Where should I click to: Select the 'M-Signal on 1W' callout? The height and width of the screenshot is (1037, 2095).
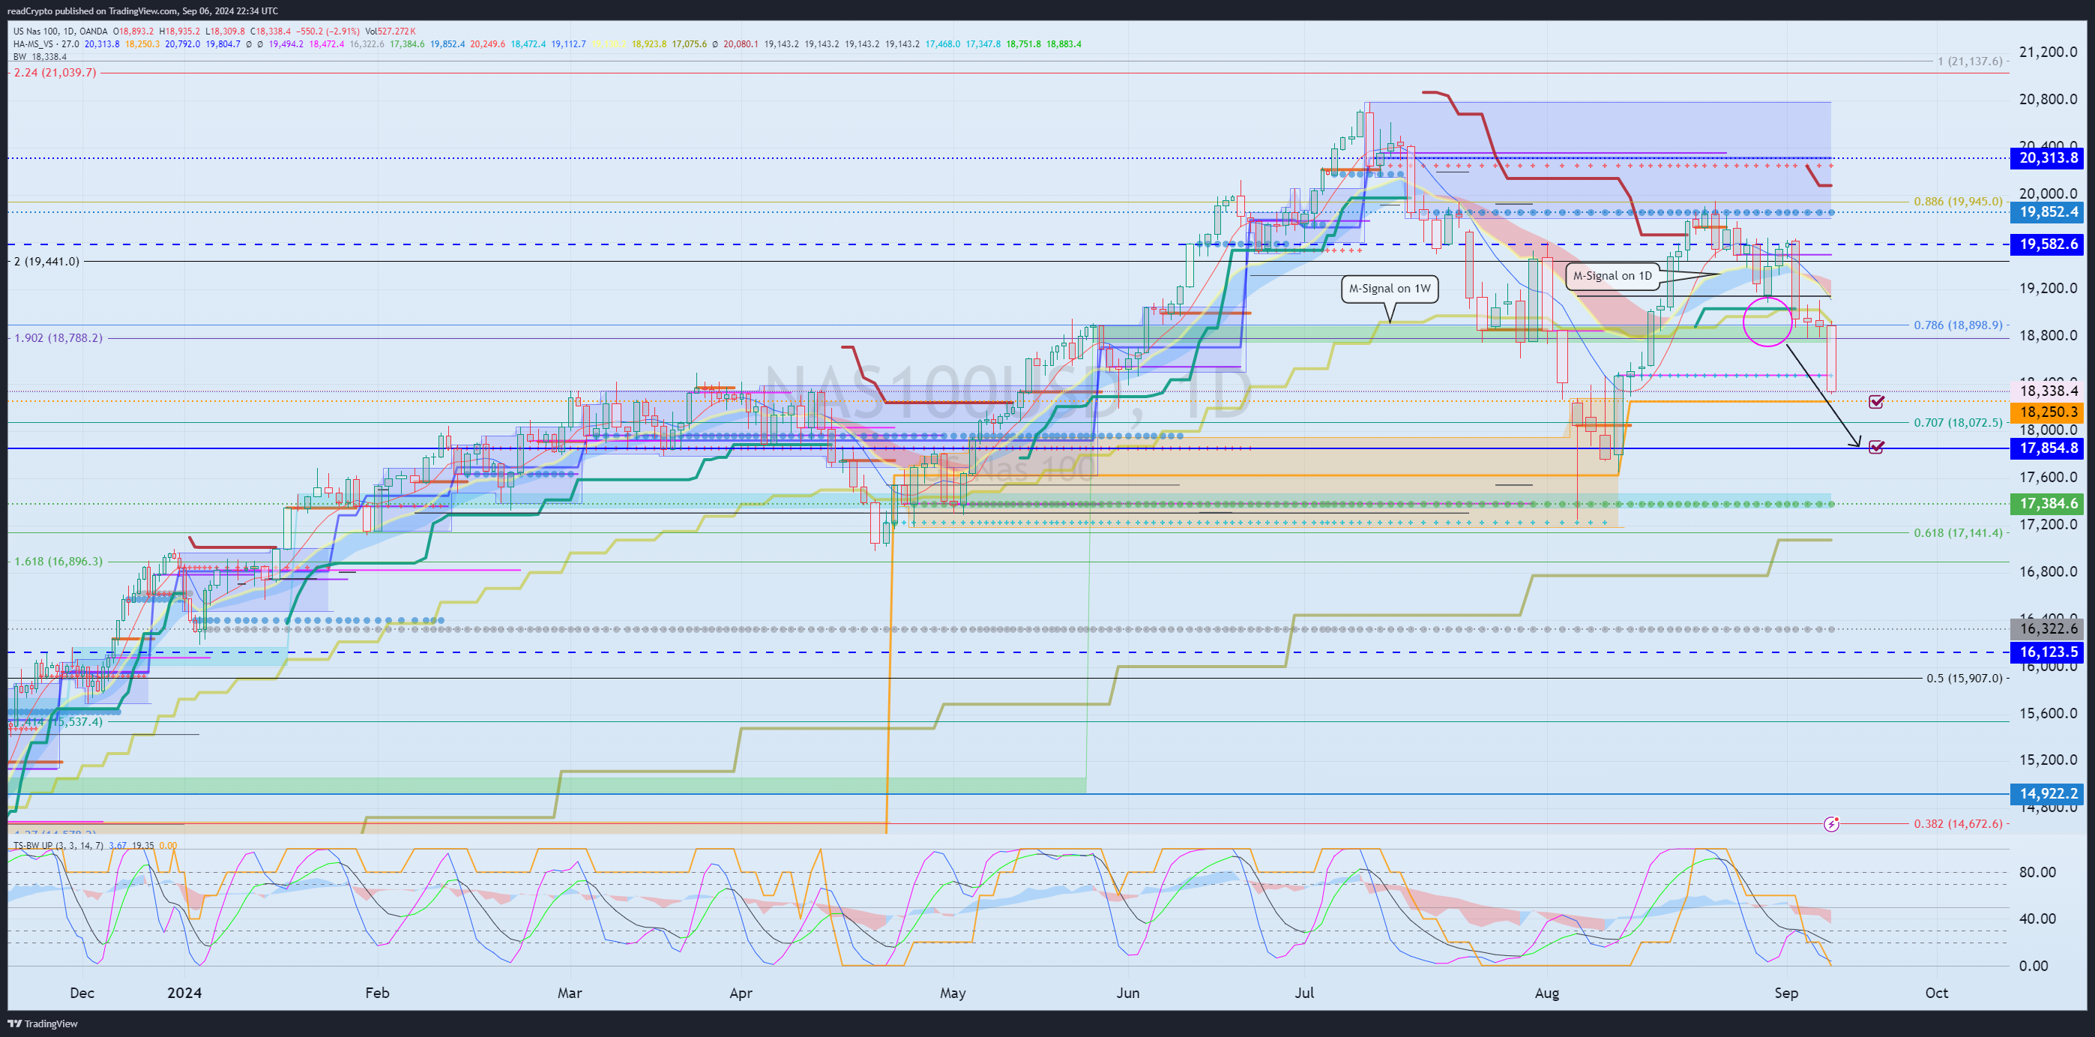coord(1390,289)
